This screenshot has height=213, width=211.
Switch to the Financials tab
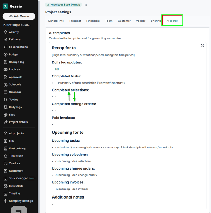tap(93, 21)
